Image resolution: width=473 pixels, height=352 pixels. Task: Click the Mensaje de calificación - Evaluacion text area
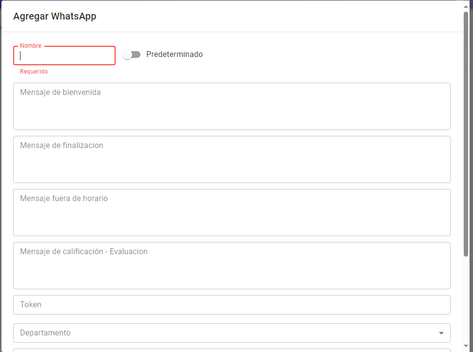point(232,265)
